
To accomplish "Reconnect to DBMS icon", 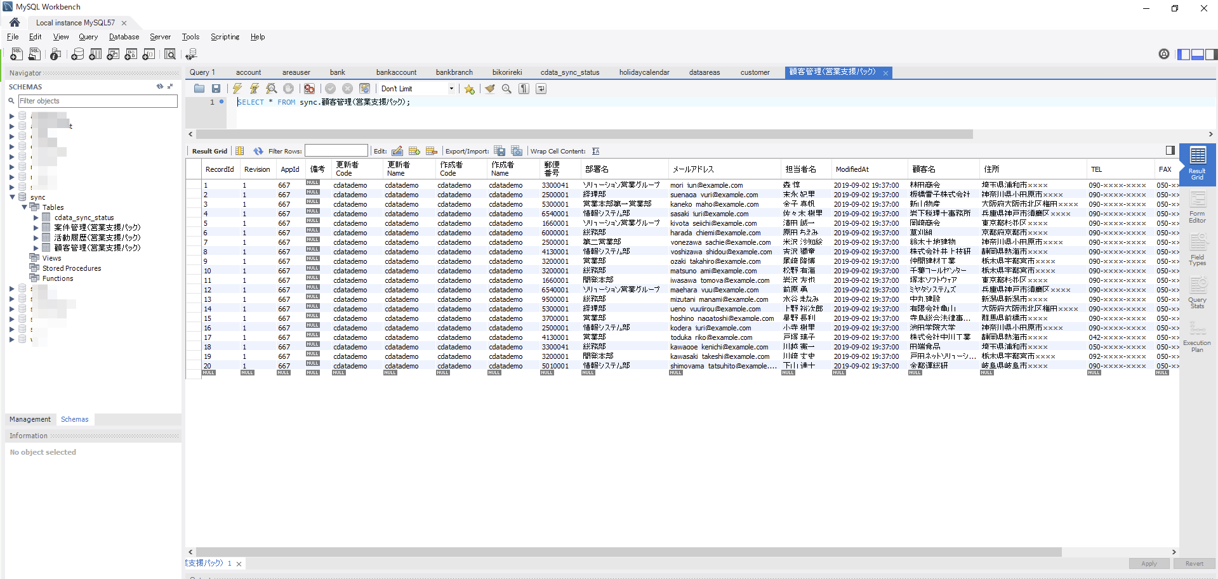I will pos(191,55).
